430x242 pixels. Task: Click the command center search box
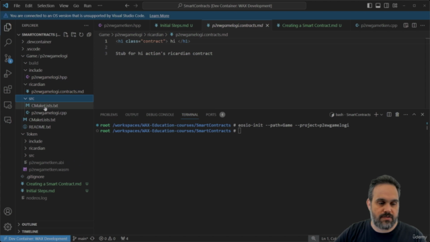(x=224, y=5)
